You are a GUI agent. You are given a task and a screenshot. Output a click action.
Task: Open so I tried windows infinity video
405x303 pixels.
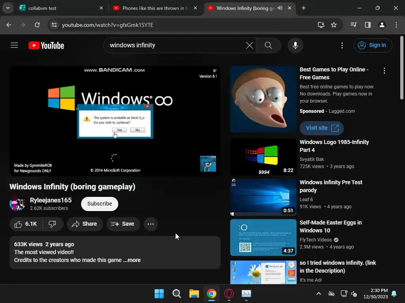(x=338, y=267)
